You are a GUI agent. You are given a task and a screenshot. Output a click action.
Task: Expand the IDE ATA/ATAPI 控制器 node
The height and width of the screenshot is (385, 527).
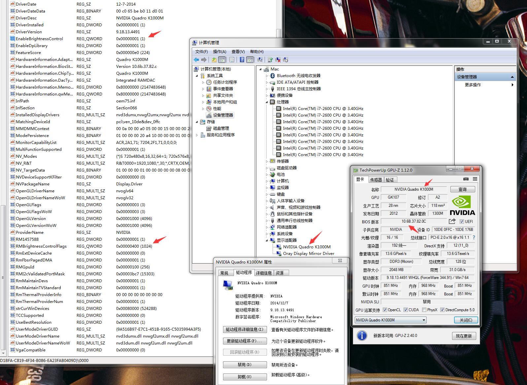pyautogui.click(x=267, y=82)
